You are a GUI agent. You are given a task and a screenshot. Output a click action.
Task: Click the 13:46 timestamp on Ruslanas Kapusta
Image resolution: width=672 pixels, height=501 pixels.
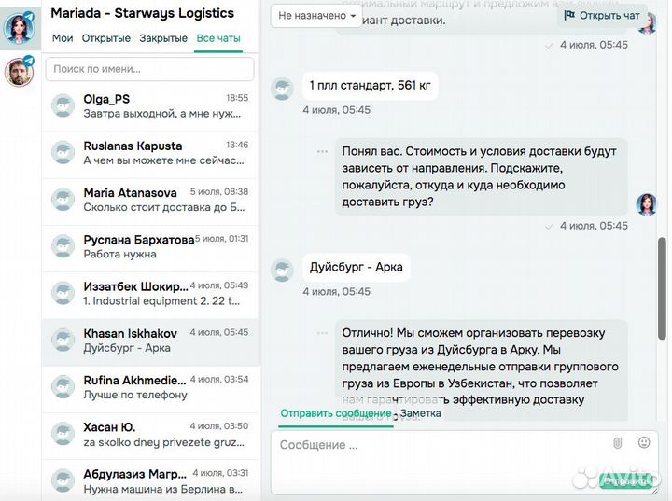(237, 145)
